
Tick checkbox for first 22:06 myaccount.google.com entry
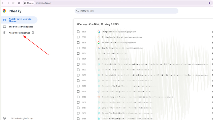78,32
